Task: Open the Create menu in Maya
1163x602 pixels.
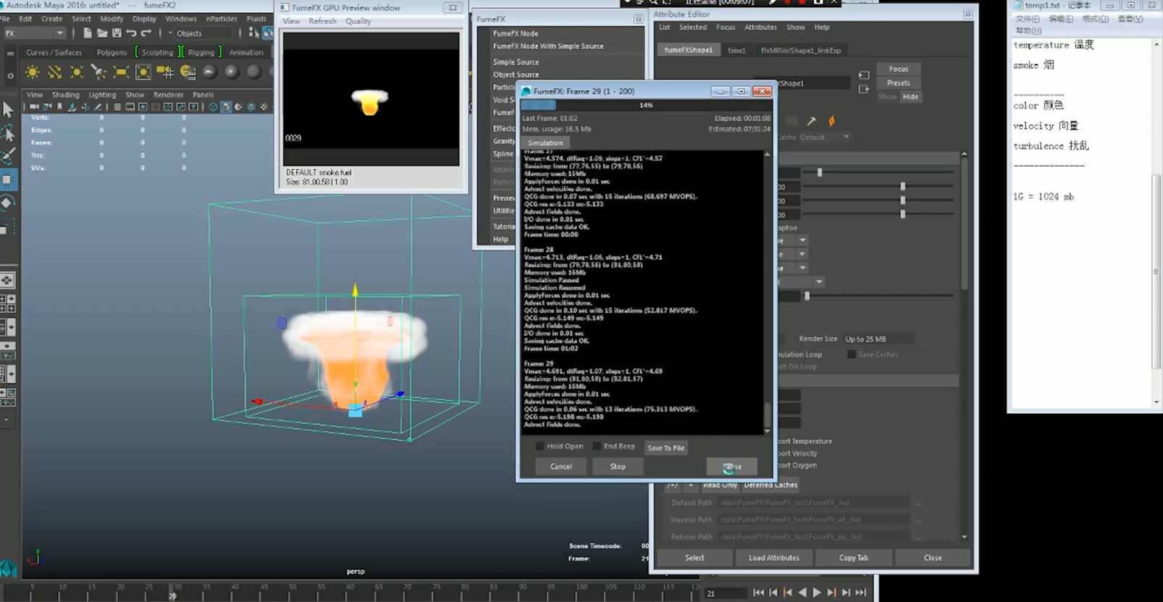Action: tap(51, 19)
